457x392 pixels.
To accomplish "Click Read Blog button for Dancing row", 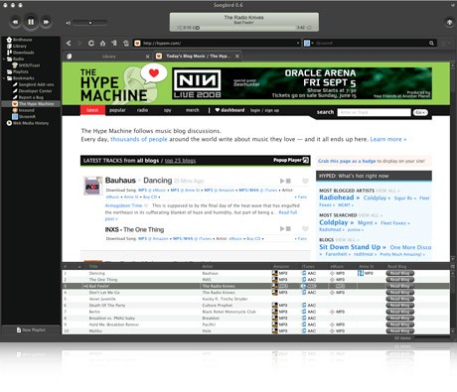I will click(400, 273).
